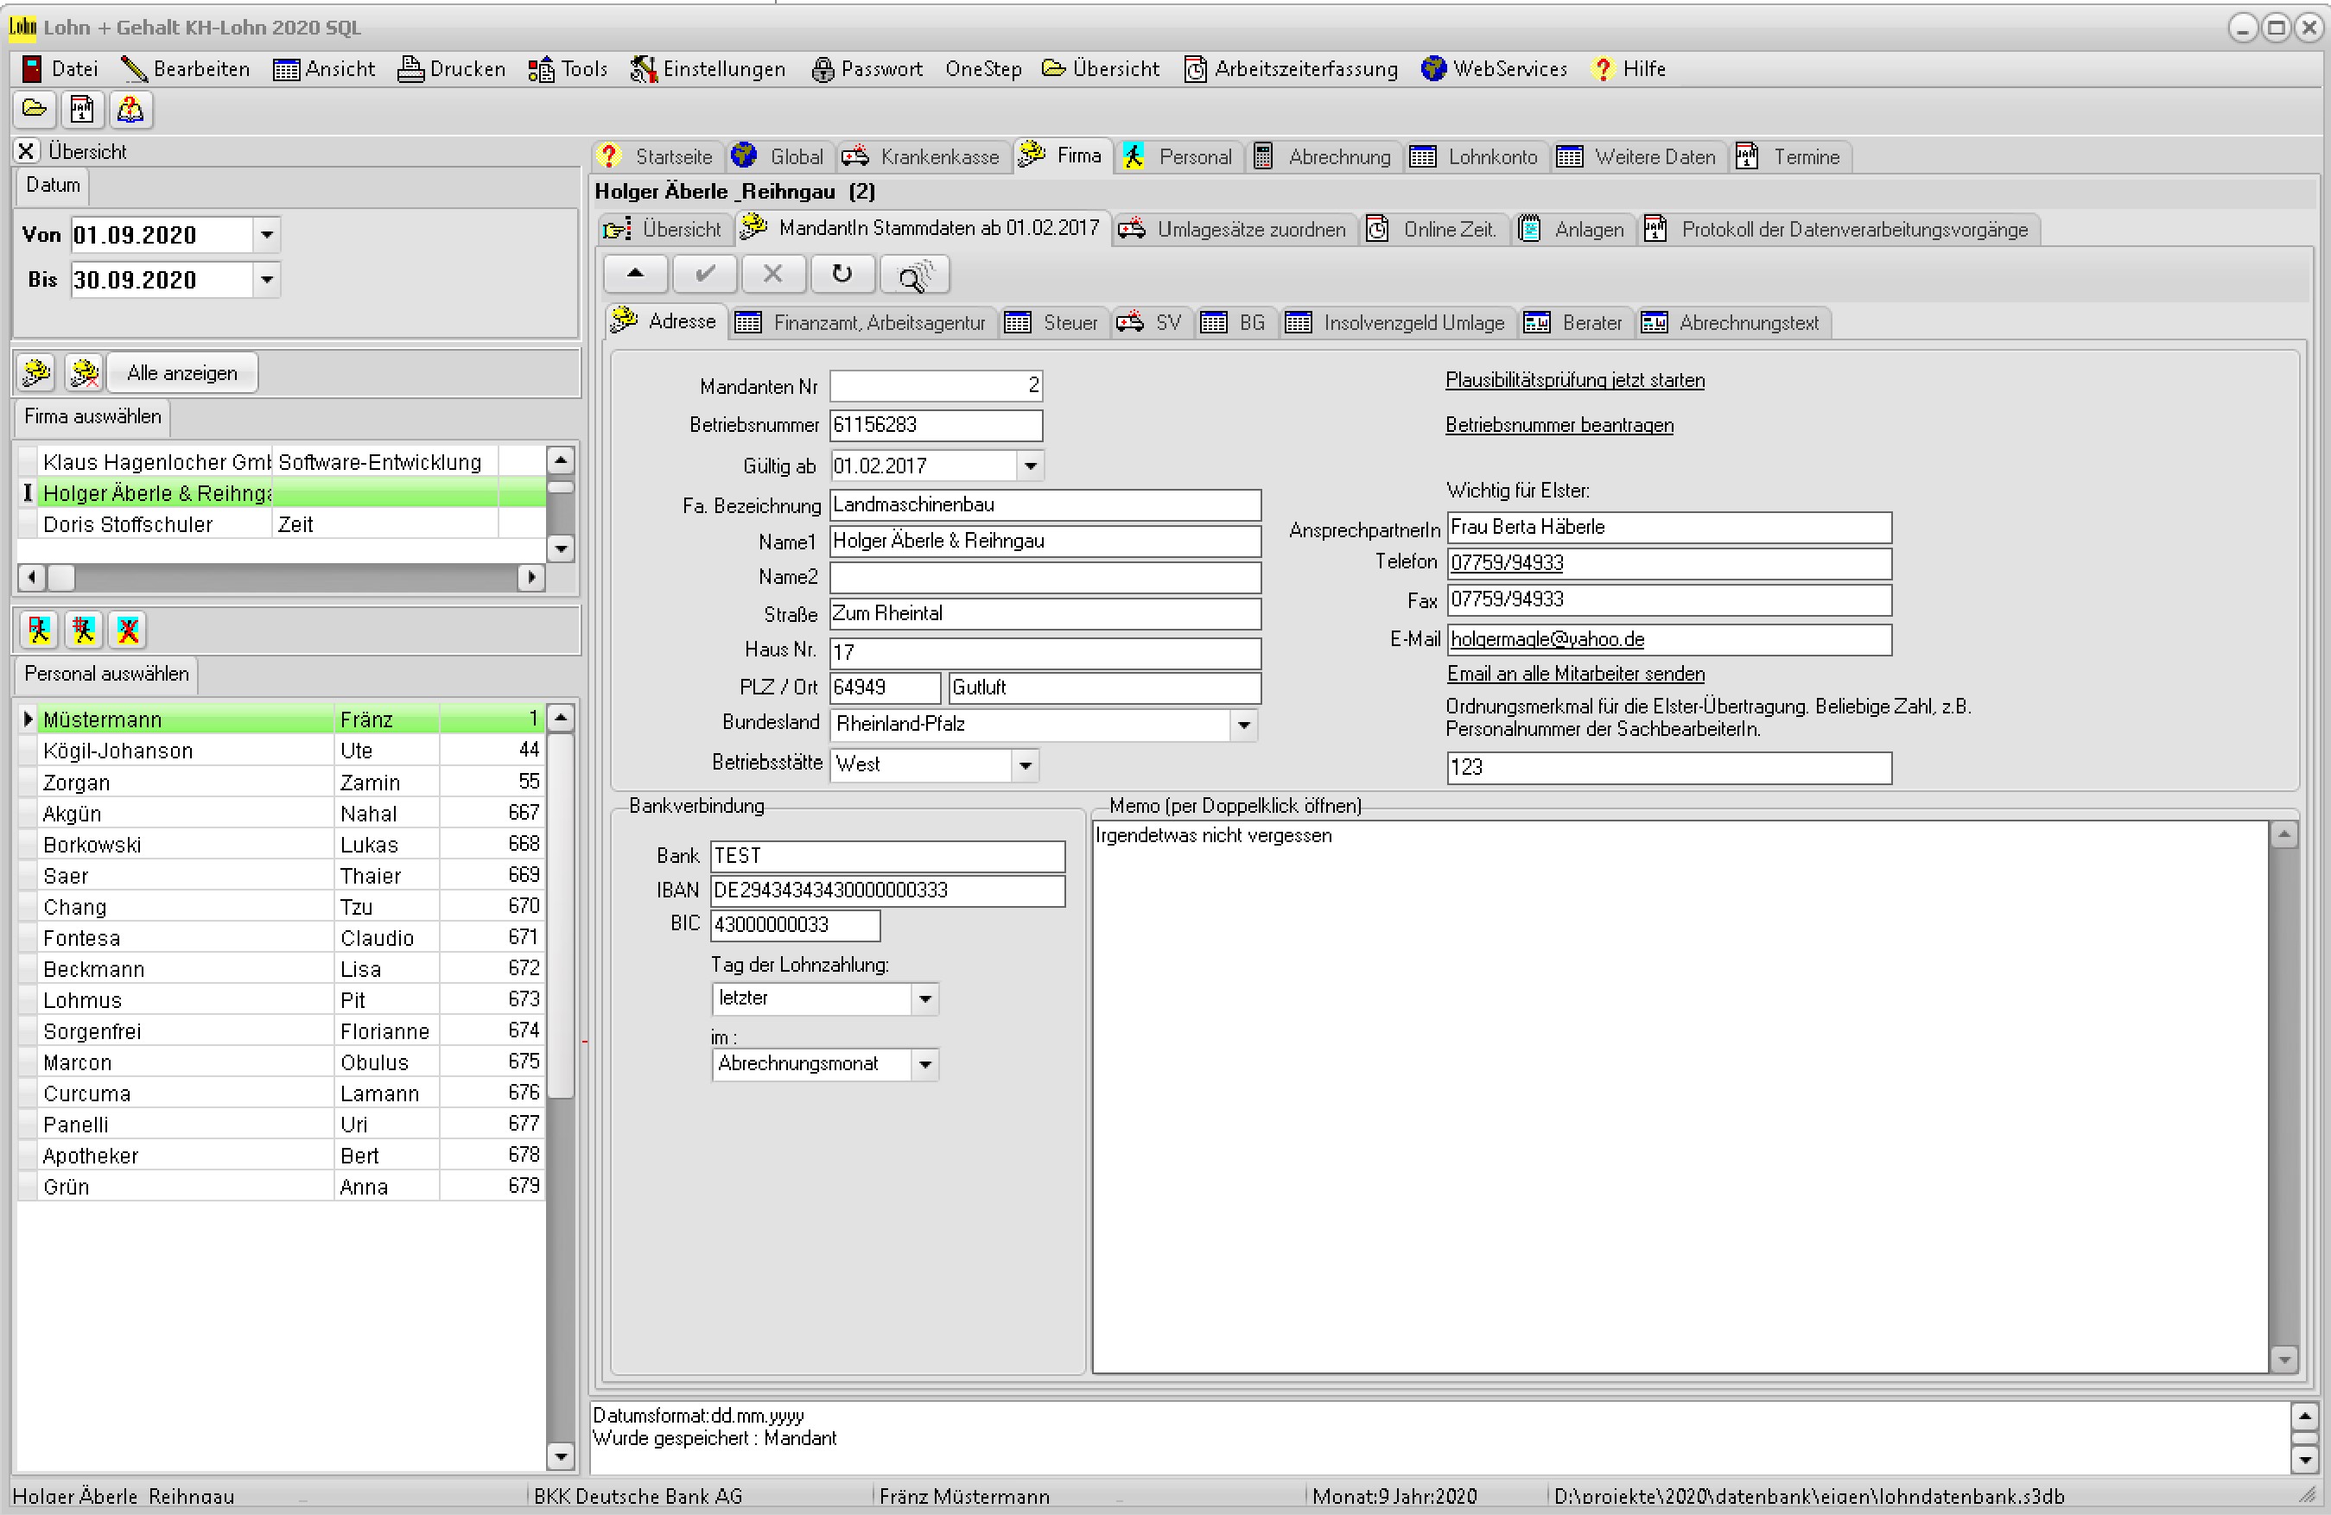2331x1515 pixels.
Task: Click the Betriebsnummer input field
Action: pyautogui.click(x=937, y=425)
